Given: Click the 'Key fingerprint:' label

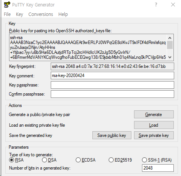Looking at the screenshot, I should click(x=22, y=66).
